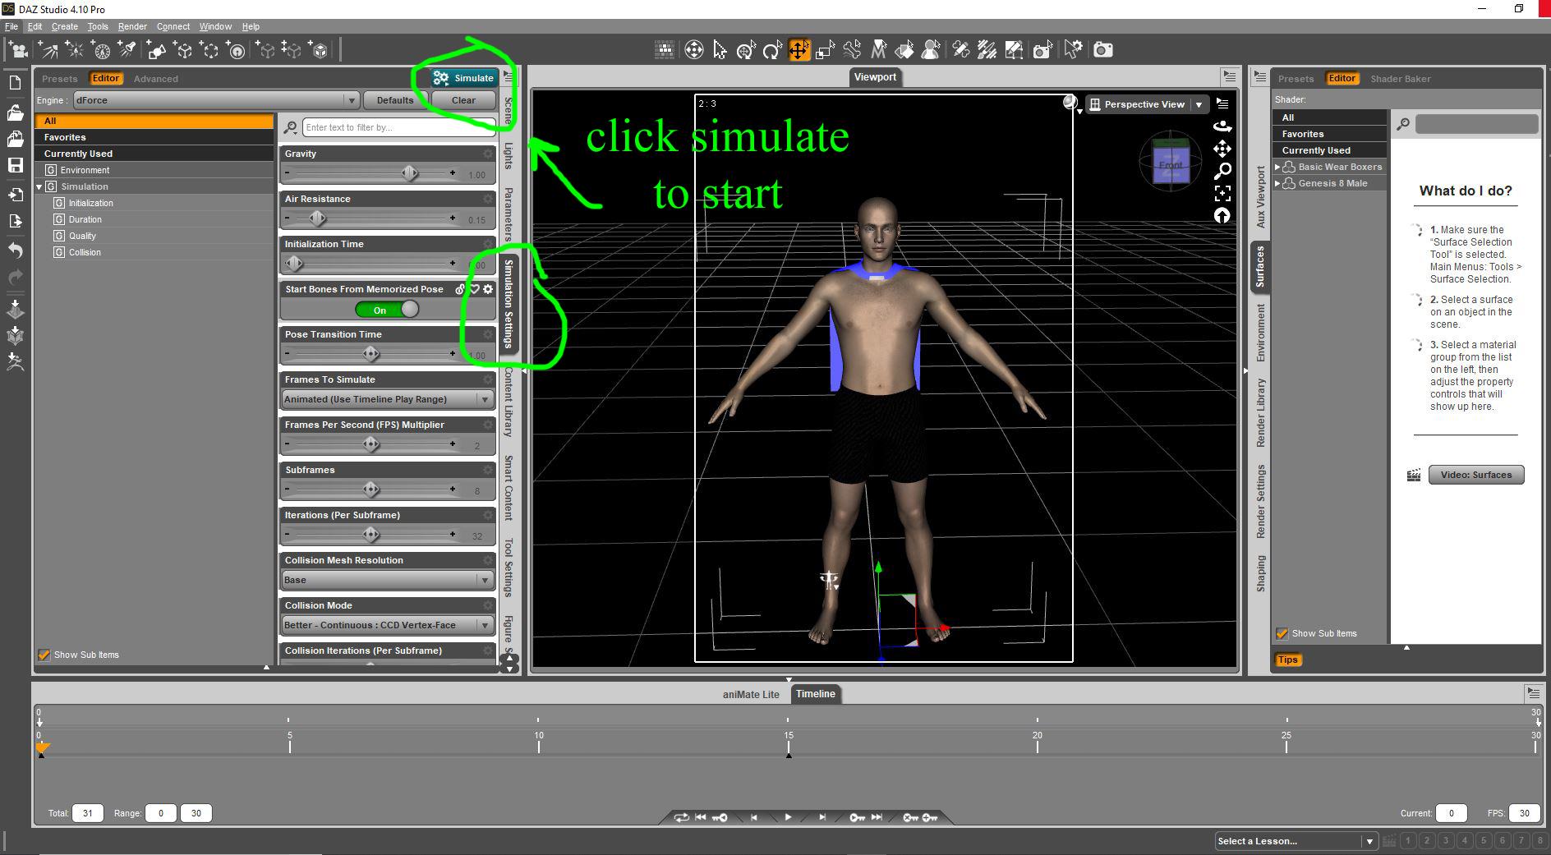Click Undo arrow in left sidebar
1551x855 pixels.
tap(15, 250)
